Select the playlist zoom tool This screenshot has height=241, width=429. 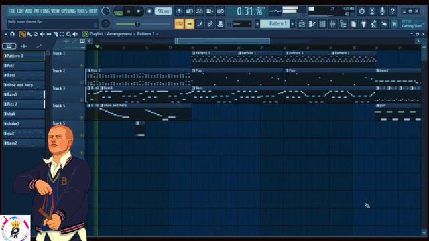(x=68, y=34)
